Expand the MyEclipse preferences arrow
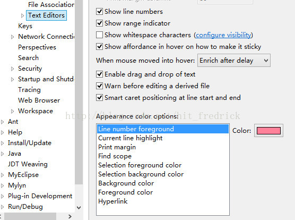 (x=2, y=175)
